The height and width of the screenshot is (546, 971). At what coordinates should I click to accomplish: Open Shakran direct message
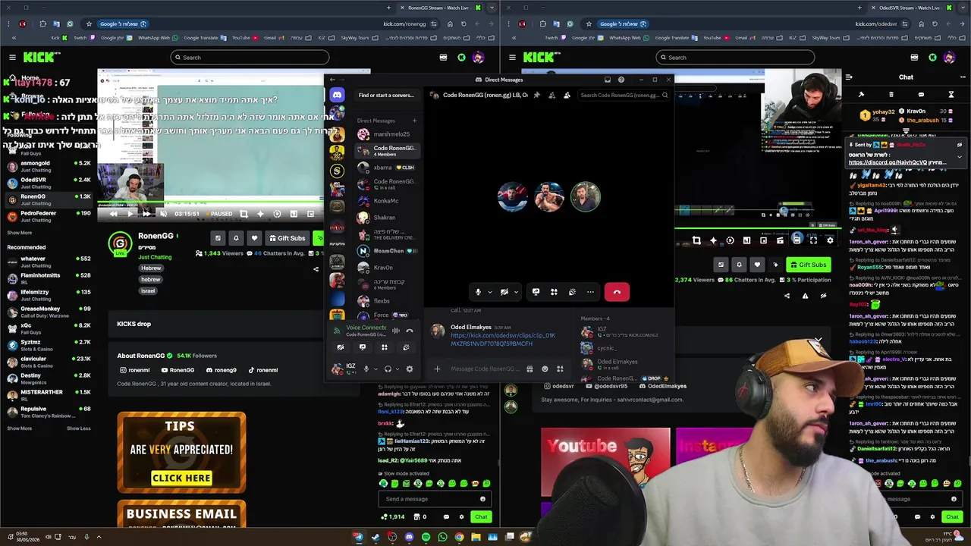(388, 218)
